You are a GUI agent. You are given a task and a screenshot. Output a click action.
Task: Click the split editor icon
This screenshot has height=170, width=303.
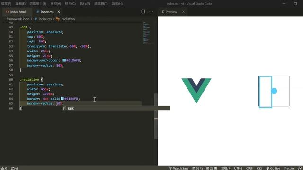click(x=143, y=11)
